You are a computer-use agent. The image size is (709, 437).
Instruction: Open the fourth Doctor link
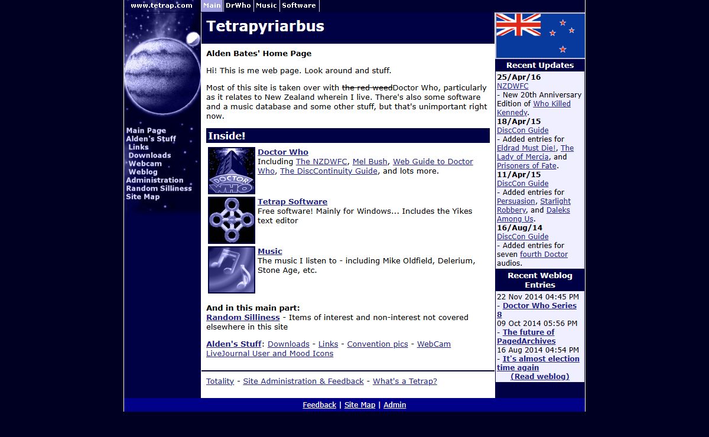point(544,254)
